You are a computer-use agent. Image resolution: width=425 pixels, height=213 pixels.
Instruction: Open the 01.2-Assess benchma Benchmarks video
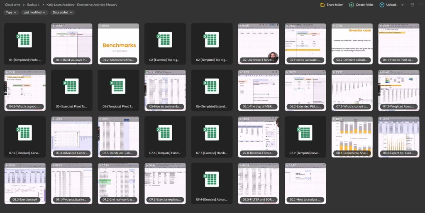pyautogui.click(x=118, y=44)
